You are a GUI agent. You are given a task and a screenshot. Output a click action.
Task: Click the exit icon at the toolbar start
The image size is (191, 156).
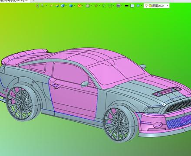(37, 6)
